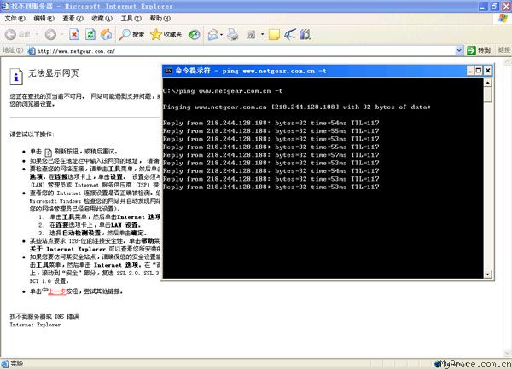
Task: Open the 收藏(A) menu
Action: click(102, 19)
